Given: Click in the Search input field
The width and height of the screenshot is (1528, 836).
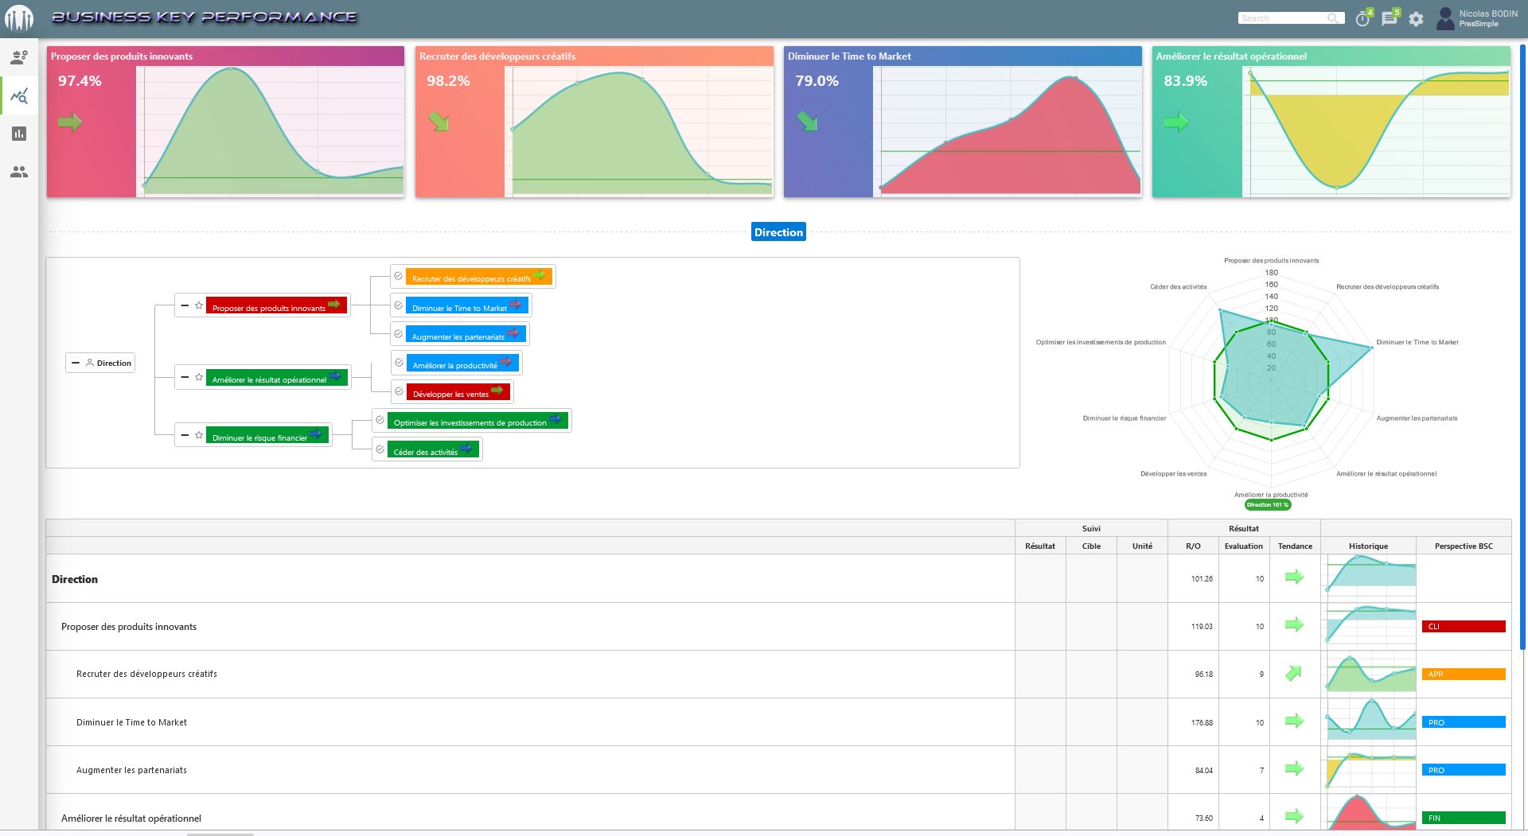Looking at the screenshot, I should (1283, 18).
